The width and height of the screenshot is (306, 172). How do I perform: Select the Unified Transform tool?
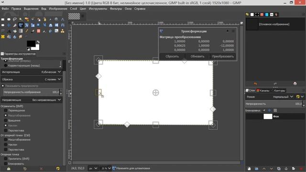tap(21, 25)
